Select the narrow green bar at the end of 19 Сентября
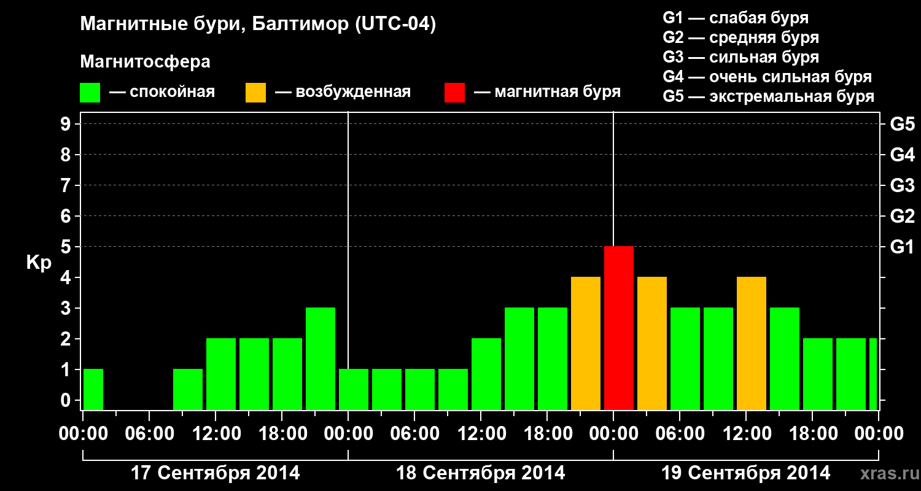 (873, 374)
